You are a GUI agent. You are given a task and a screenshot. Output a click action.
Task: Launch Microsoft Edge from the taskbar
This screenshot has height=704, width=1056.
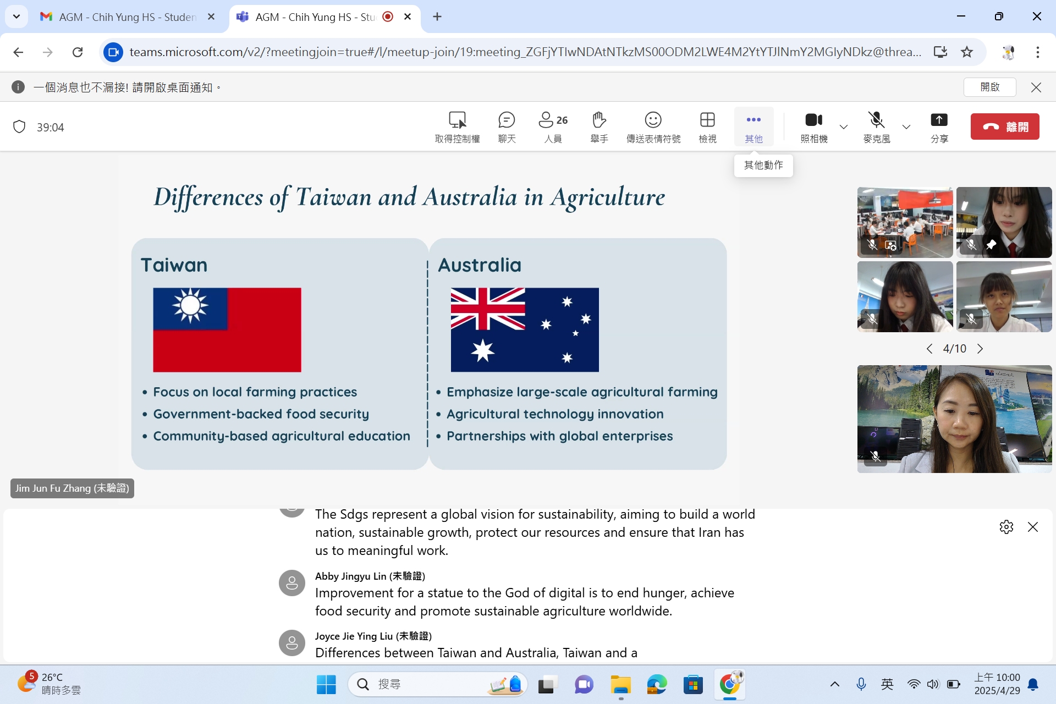(x=657, y=685)
